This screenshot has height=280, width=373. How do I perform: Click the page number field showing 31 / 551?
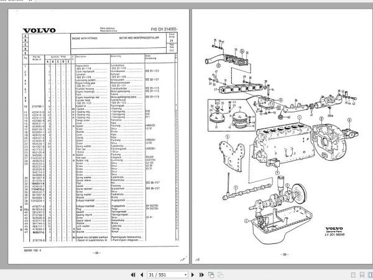click(x=166, y=275)
